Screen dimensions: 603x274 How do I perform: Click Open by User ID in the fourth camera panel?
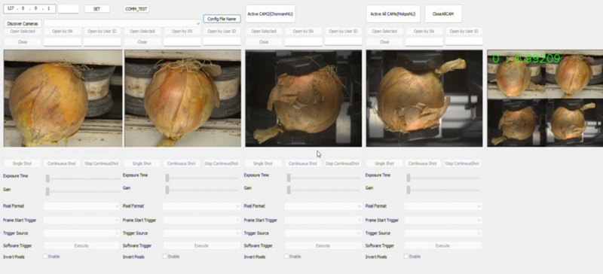pos(464,31)
